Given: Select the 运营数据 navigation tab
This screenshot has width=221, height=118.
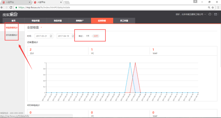Looking at the screenshot, I should coord(102,21).
